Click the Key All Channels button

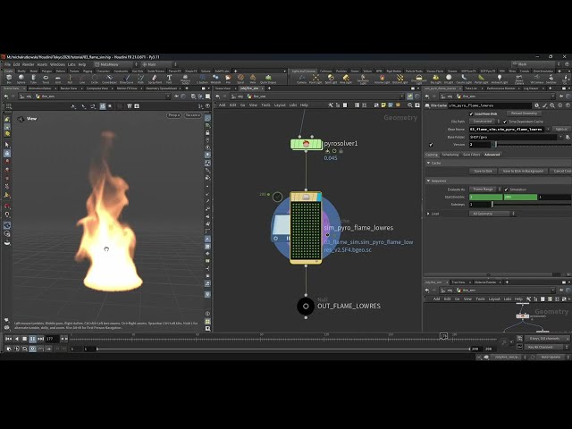[x=543, y=348]
